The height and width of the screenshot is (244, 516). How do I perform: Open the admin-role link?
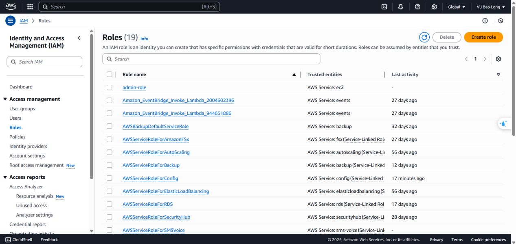[134, 87]
